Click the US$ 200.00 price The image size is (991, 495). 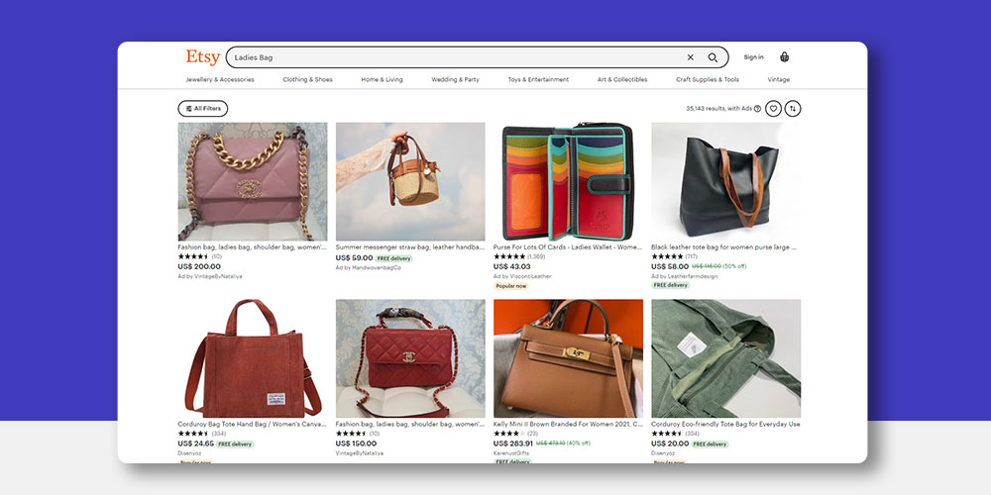pyautogui.click(x=199, y=266)
